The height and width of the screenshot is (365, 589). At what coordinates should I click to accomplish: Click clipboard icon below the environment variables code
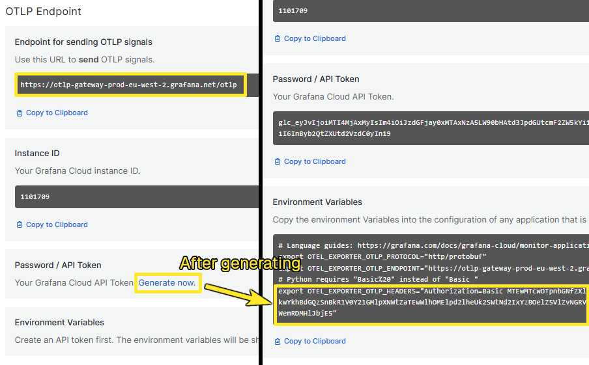pos(278,342)
